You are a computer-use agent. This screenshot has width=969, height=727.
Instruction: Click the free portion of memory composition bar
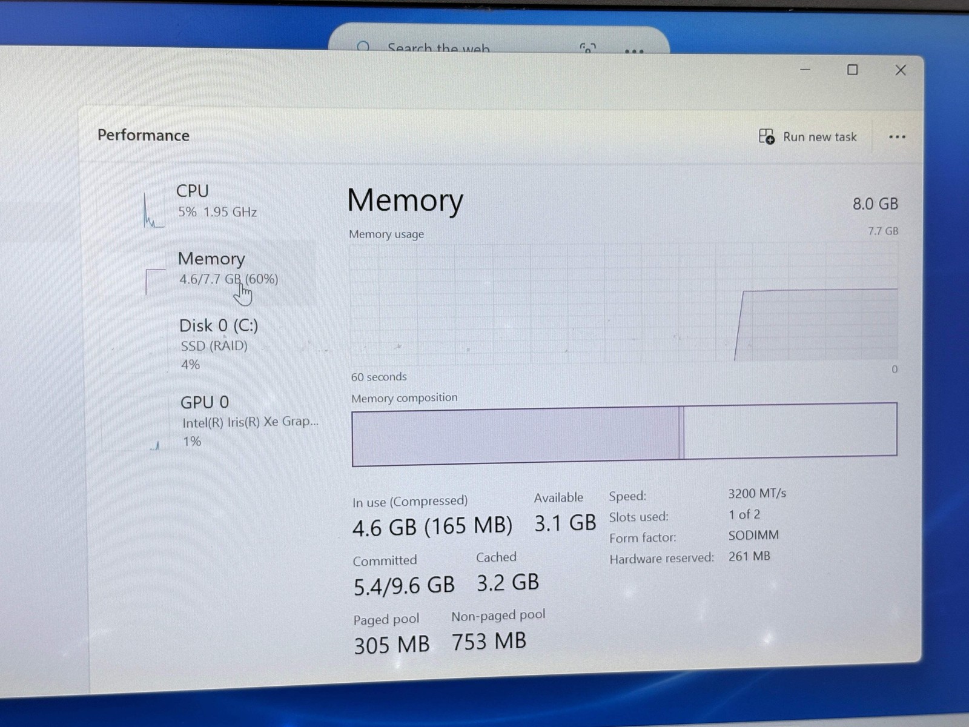790,430
